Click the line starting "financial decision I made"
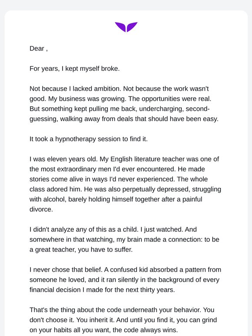 [102, 290]
